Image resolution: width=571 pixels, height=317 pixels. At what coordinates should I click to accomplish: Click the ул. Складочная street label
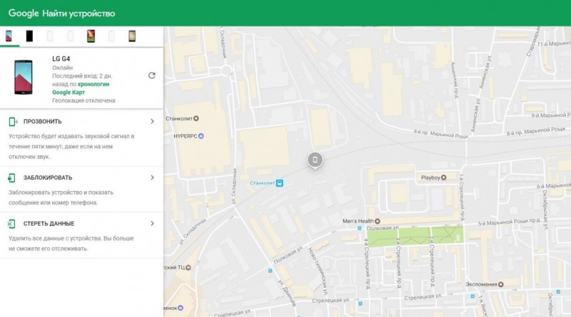tap(235, 186)
